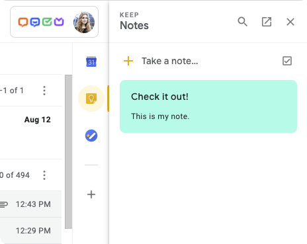
Task: Select the Keep lightbulb icon
Action: [91, 99]
